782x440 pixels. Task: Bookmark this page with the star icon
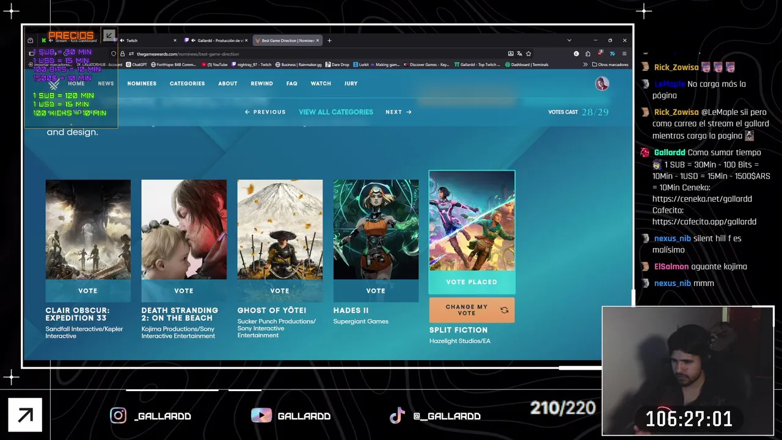(528, 54)
